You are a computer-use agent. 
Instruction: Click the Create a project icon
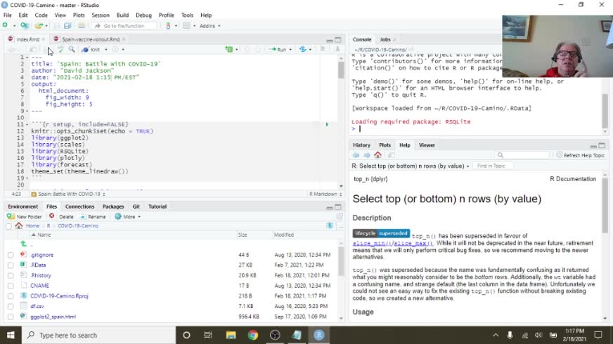click(x=25, y=25)
